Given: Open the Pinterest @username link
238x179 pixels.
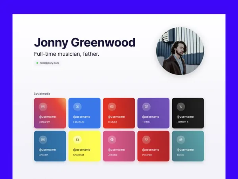Looking at the screenshot, I should (x=151, y=150).
